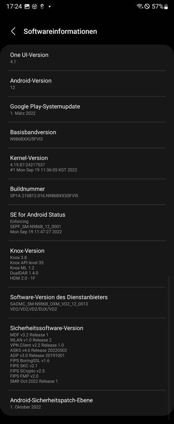Open Google Play-Systemupdate item
The image size is (174, 424).
[87, 109]
